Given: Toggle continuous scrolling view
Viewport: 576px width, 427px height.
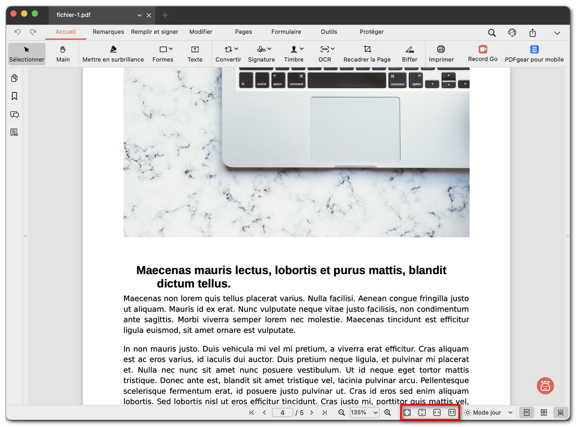Looking at the screenshot, I should pos(561,413).
